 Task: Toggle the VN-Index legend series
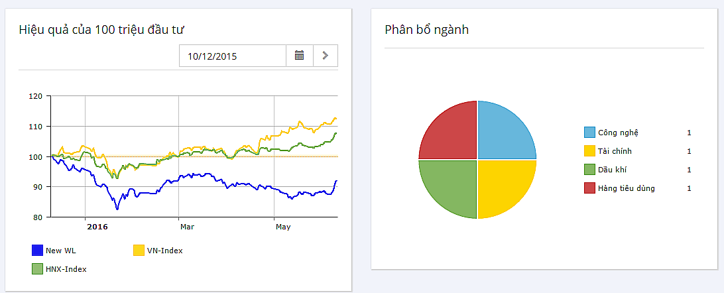click(164, 251)
